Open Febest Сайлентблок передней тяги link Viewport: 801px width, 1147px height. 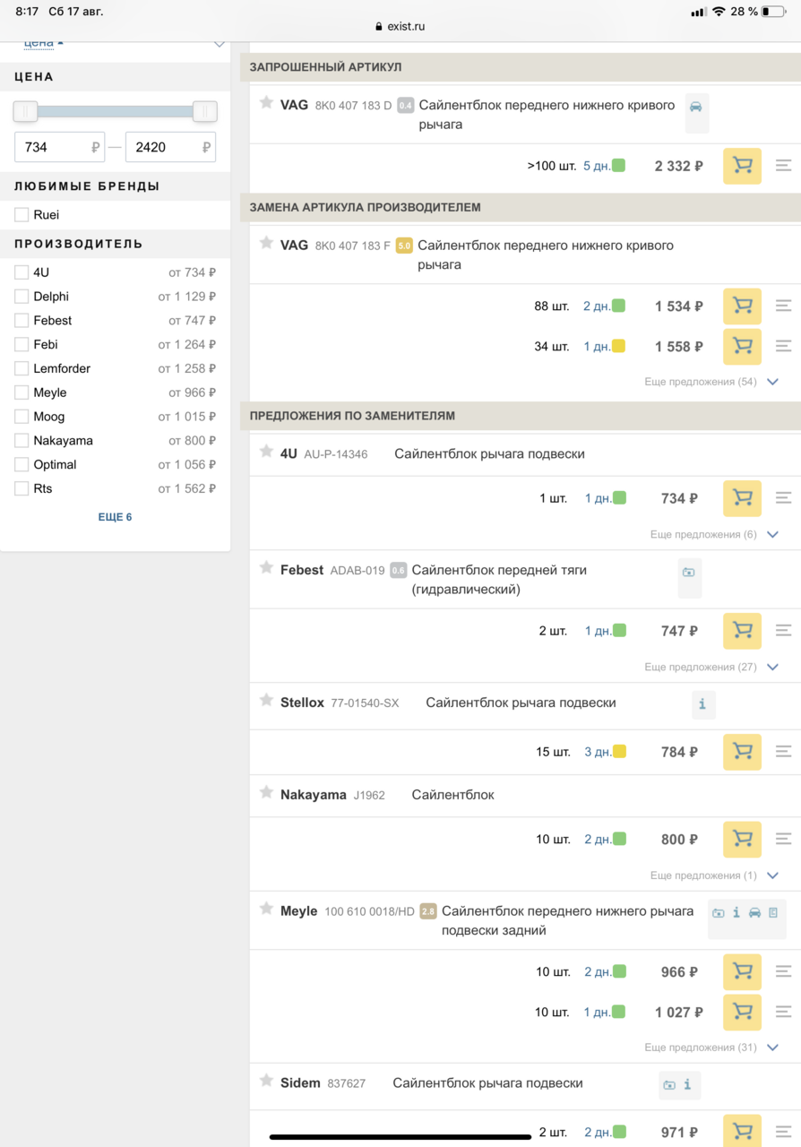499,580
